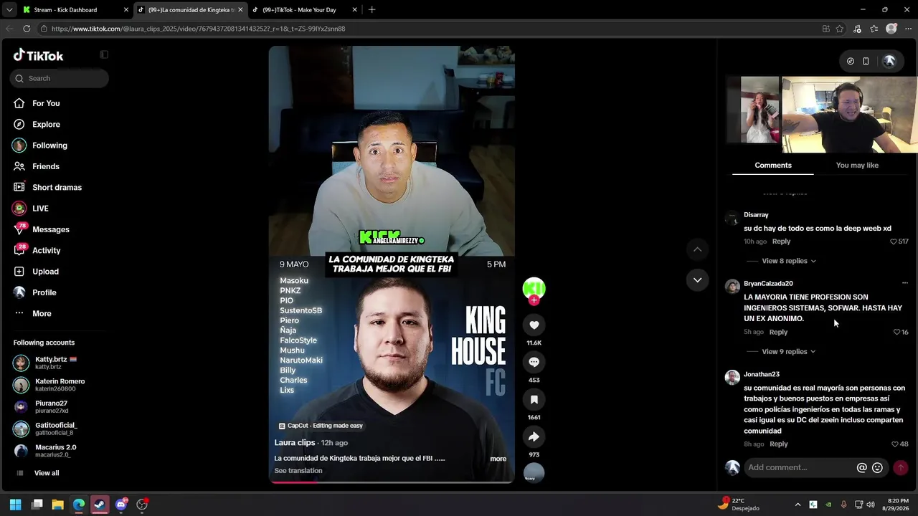Viewport: 918px width, 516px height.
Task: Switch to Comments tab
Action: click(x=773, y=166)
